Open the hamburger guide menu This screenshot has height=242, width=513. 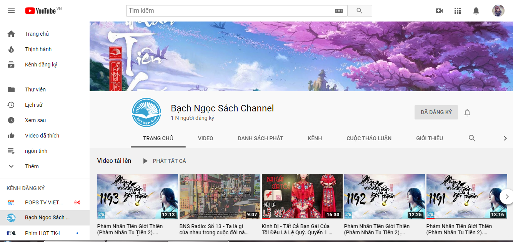(x=11, y=11)
